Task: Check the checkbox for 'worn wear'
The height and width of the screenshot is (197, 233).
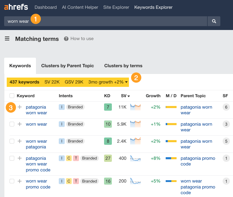Action: click(x=12, y=124)
